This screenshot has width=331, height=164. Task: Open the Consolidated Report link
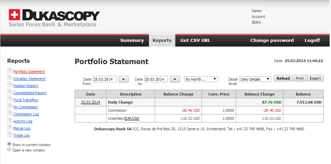30,93
